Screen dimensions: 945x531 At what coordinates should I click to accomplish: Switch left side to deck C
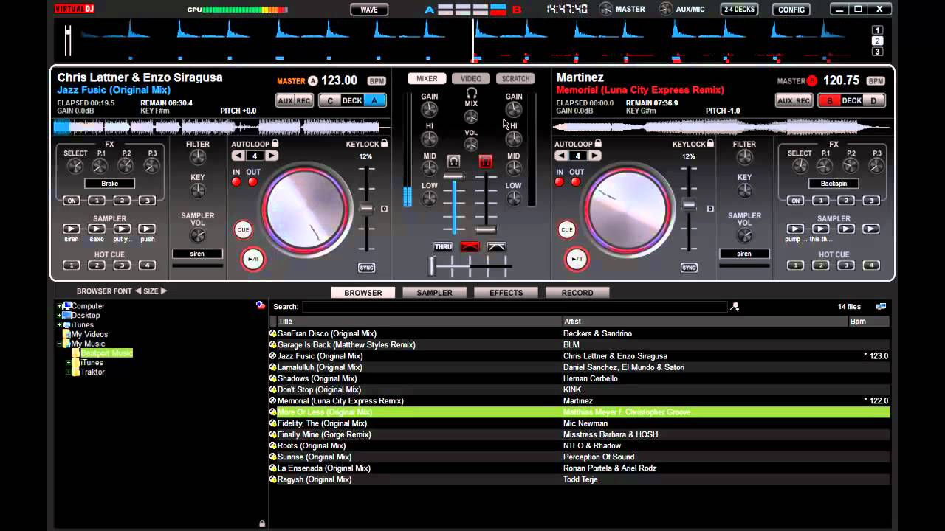click(x=329, y=100)
